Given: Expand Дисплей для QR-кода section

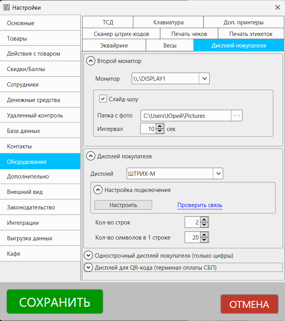Looking at the screenshot, I should coord(88,267).
